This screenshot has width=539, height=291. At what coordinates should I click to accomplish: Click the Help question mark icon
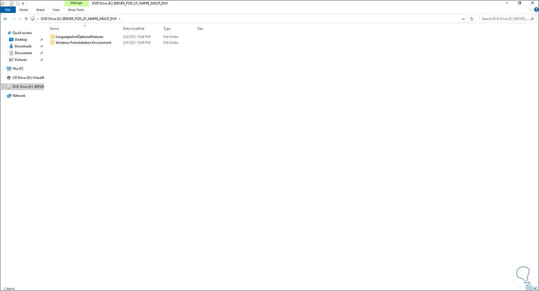coord(536,9)
